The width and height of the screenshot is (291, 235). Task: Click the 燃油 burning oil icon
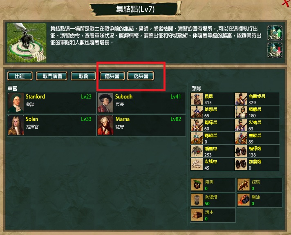click(x=244, y=200)
